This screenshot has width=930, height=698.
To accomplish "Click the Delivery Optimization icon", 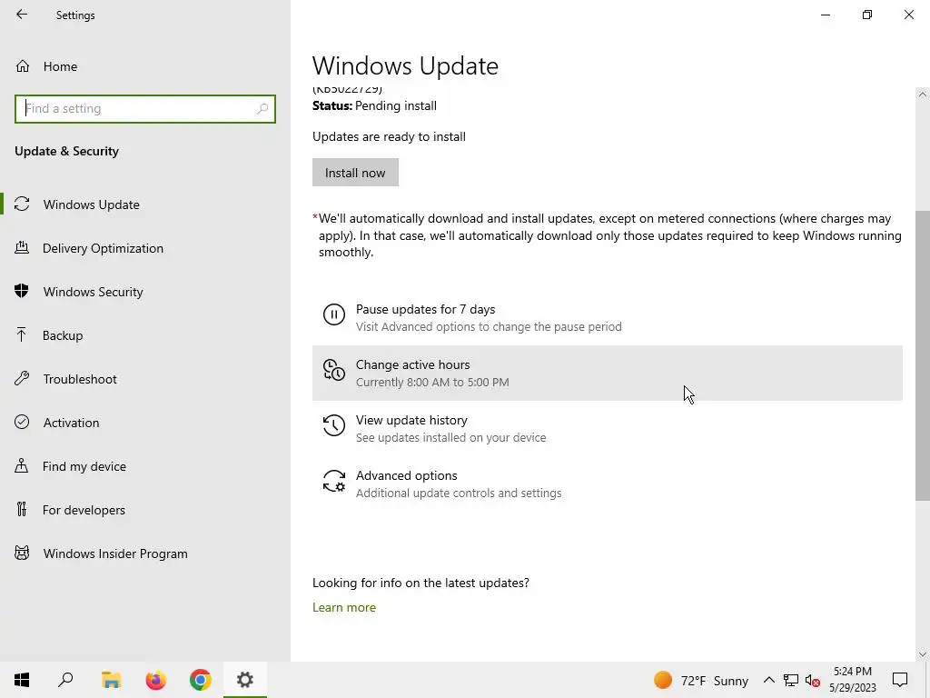I will tap(22, 247).
